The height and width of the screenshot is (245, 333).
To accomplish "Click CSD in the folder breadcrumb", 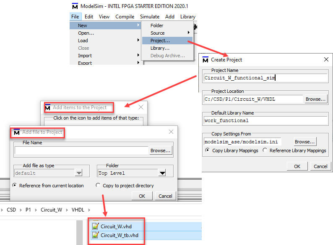I will 11,210.
